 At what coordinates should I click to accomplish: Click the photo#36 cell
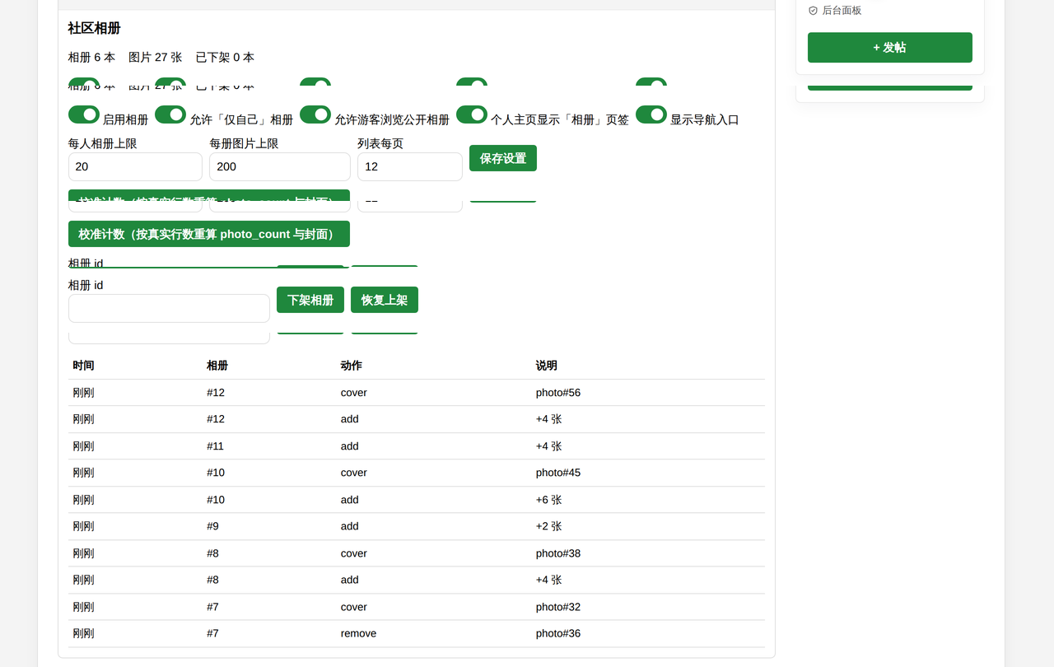point(558,633)
